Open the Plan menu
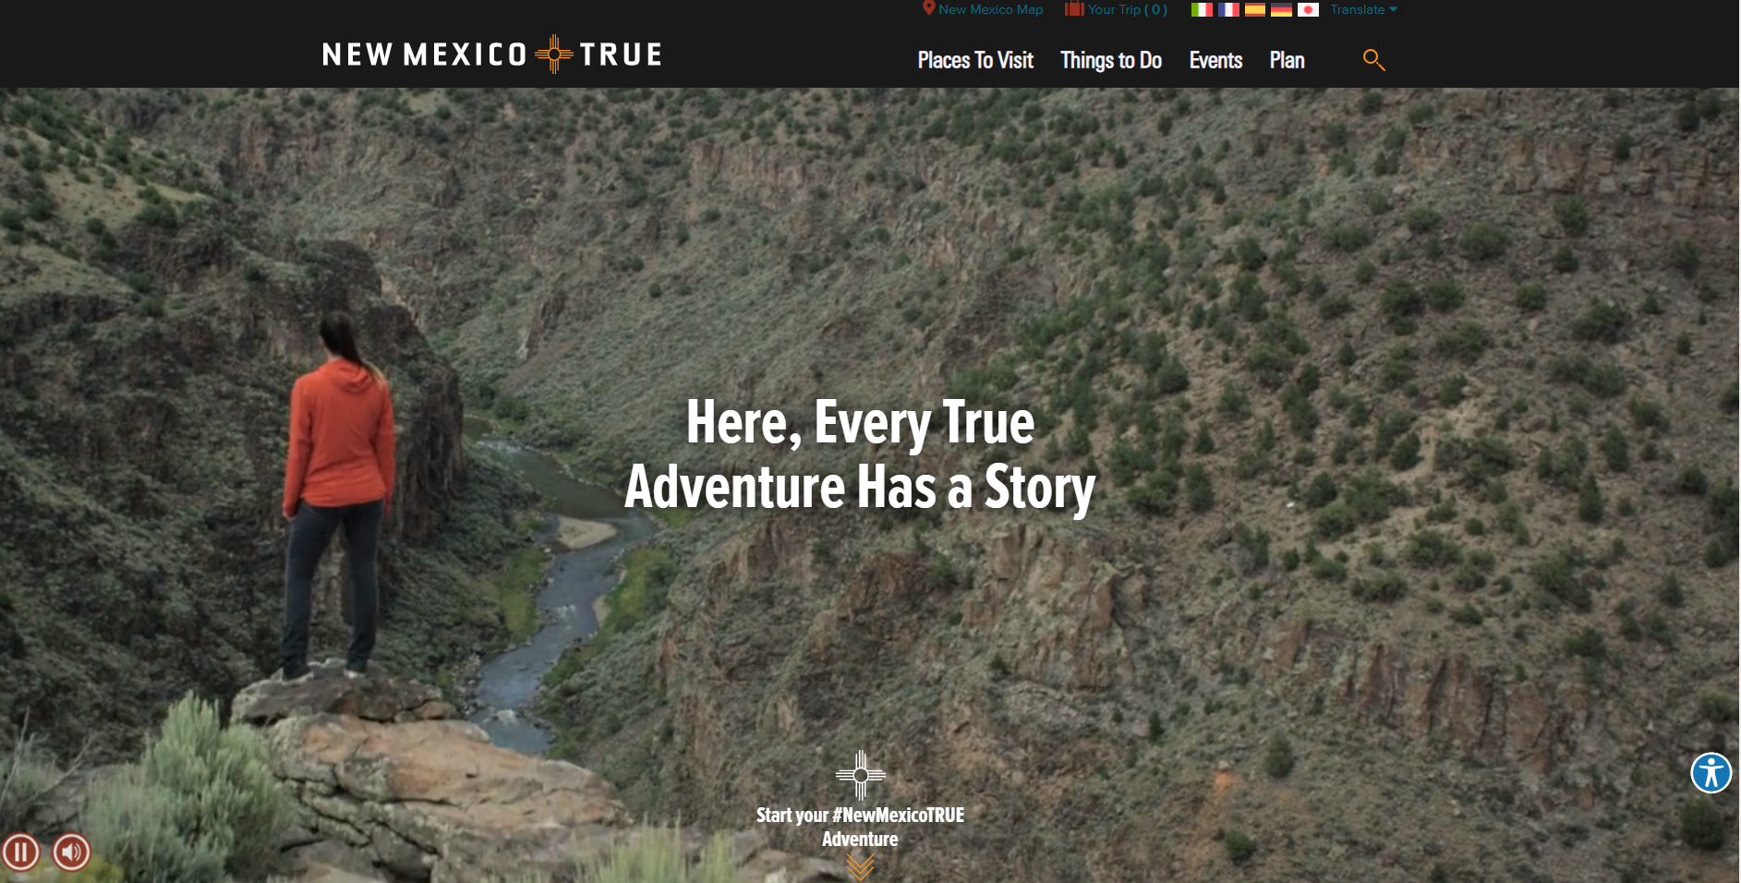This screenshot has height=883, width=1741. 1287,60
